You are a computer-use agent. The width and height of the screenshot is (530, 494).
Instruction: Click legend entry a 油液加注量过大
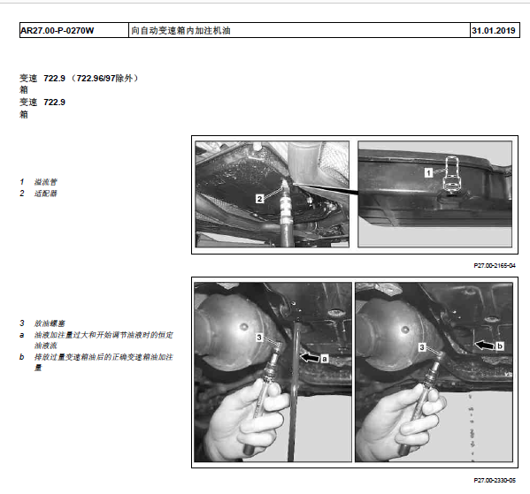[96, 340]
